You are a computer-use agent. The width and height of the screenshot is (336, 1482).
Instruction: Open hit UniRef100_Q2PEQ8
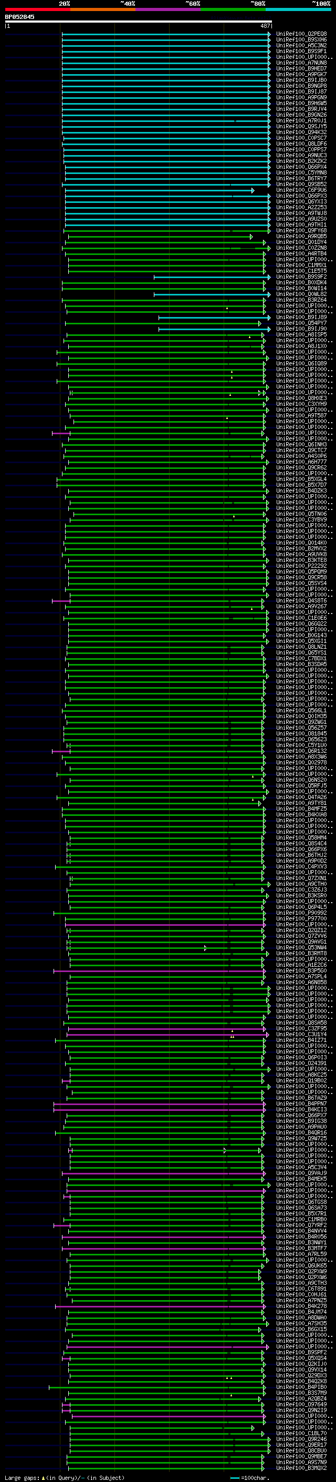point(301,34)
